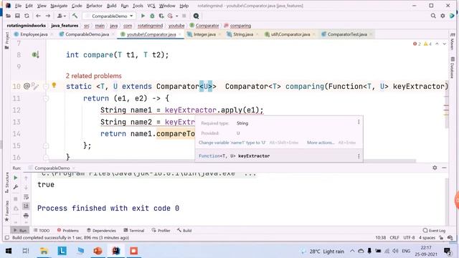Open the Problems tool window

[67, 231]
